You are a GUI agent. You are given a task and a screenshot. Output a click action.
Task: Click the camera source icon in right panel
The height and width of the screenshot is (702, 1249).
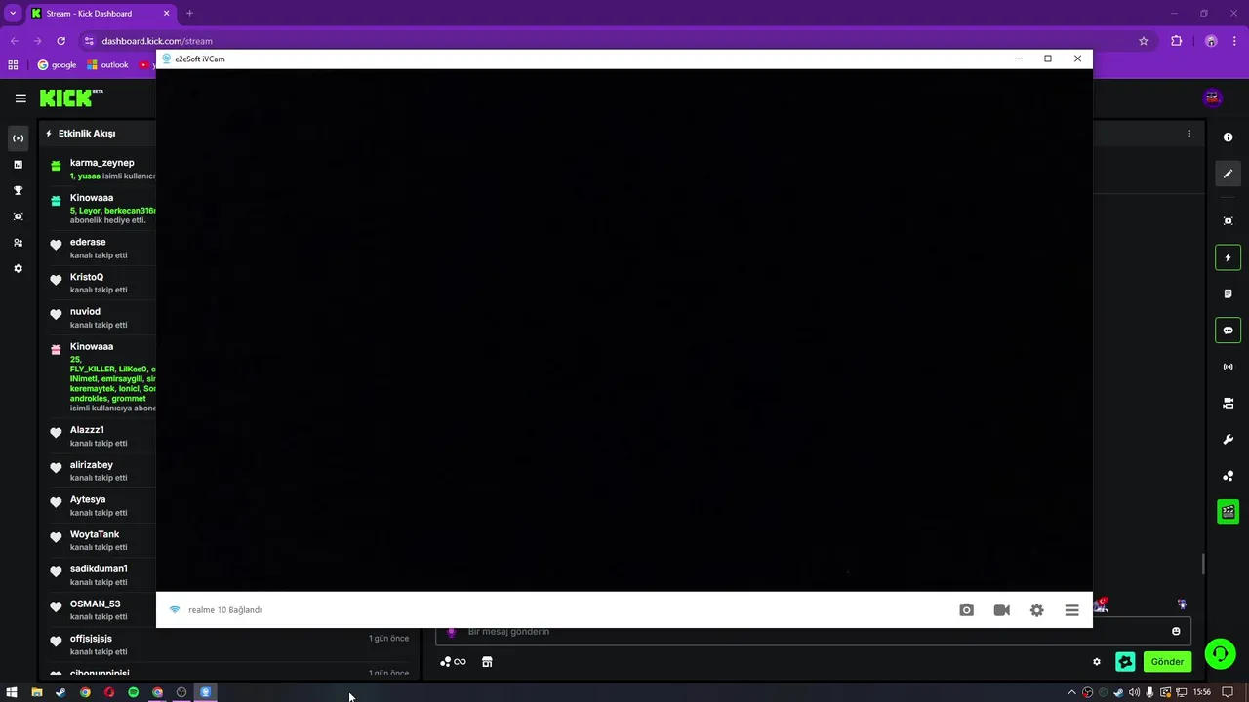[x=1229, y=403]
